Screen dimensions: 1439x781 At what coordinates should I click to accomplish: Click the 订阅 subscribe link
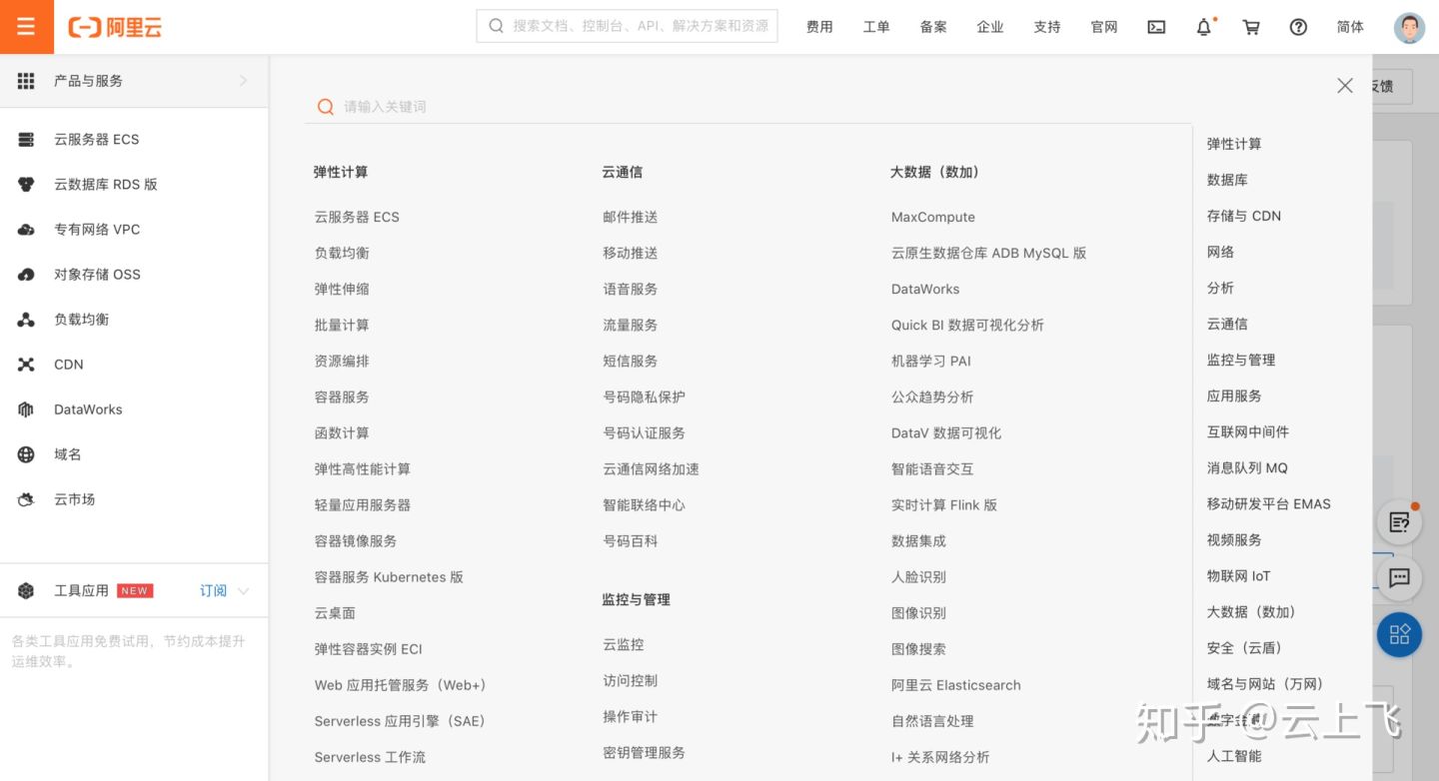[x=213, y=591]
